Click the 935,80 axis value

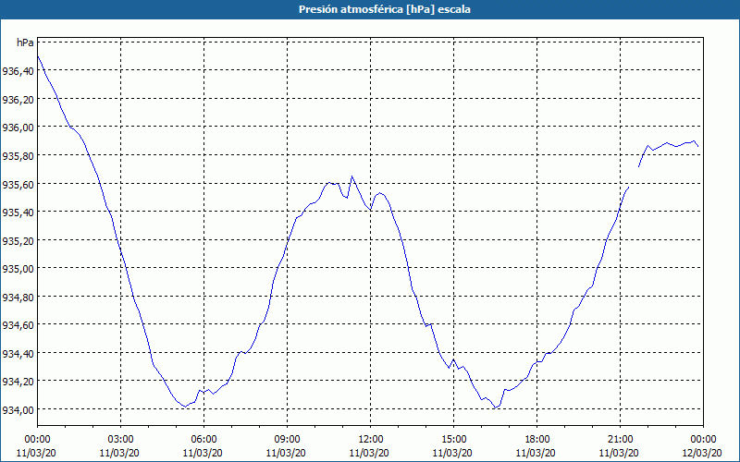pyautogui.click(x=18, y=156)
